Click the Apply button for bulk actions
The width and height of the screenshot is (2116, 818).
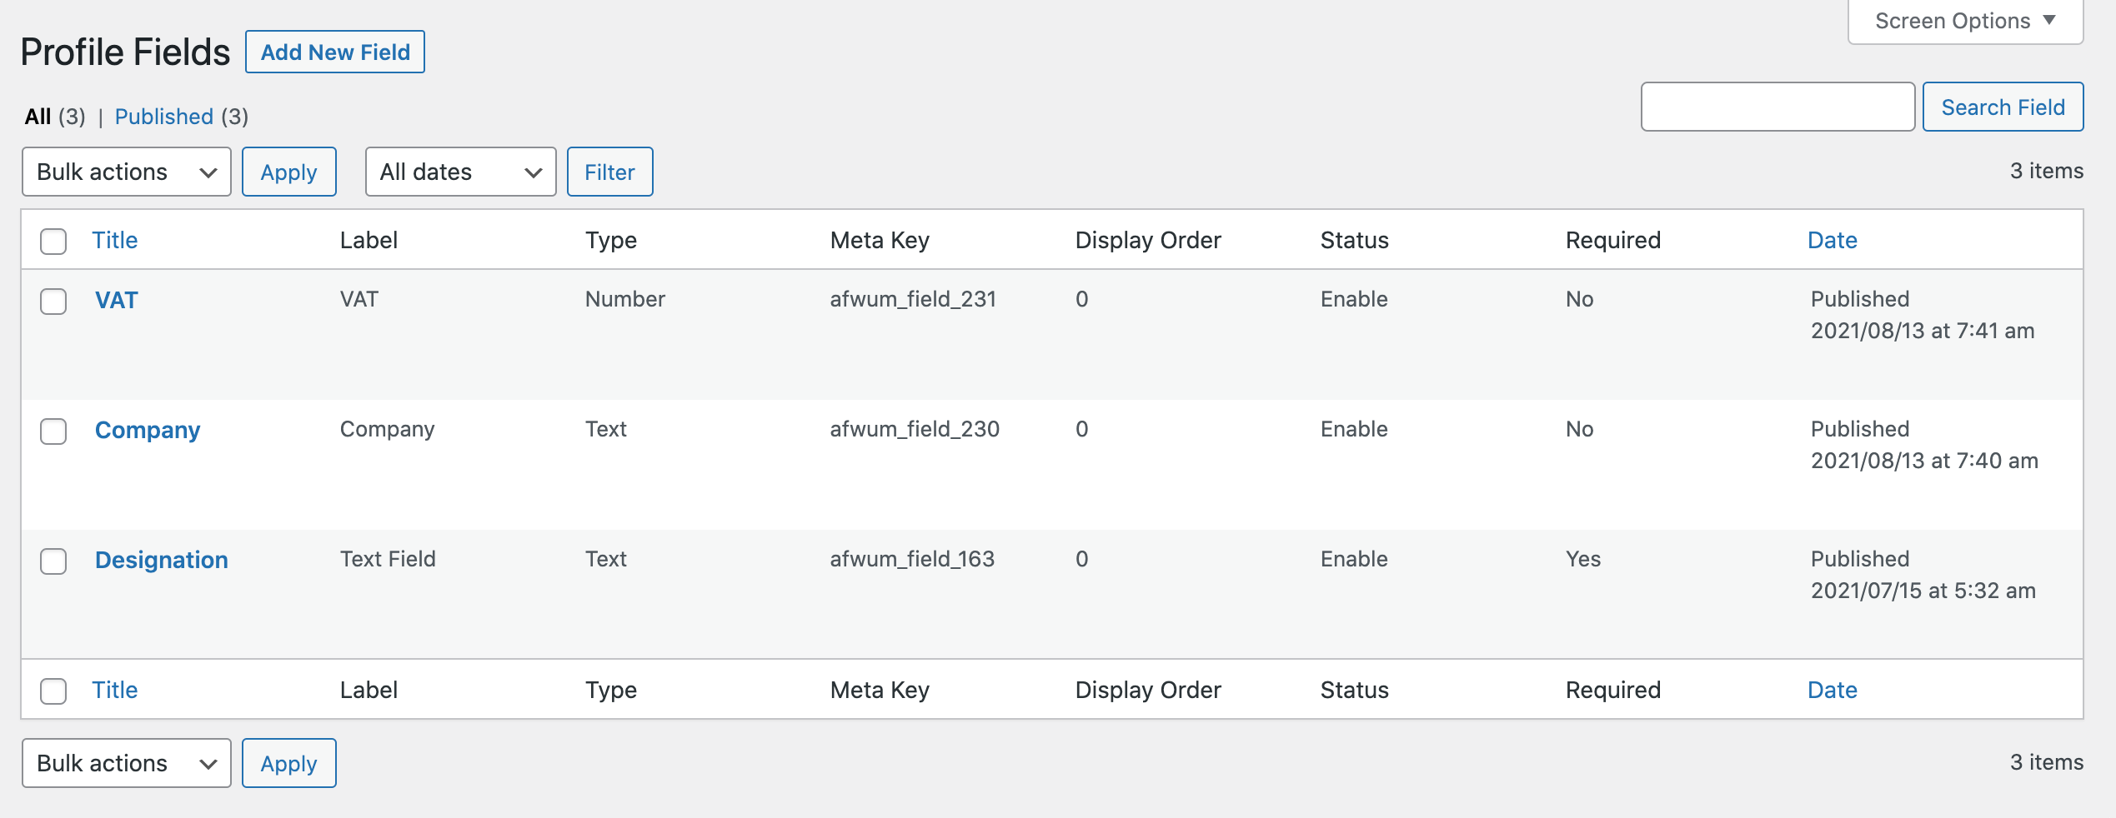pos(288,172)
